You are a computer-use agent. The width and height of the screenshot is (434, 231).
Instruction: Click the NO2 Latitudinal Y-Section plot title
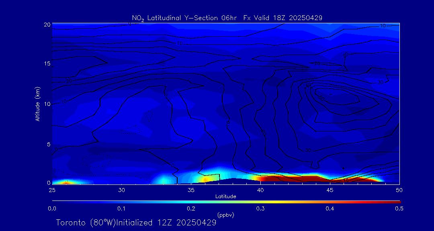click(227, 18)
